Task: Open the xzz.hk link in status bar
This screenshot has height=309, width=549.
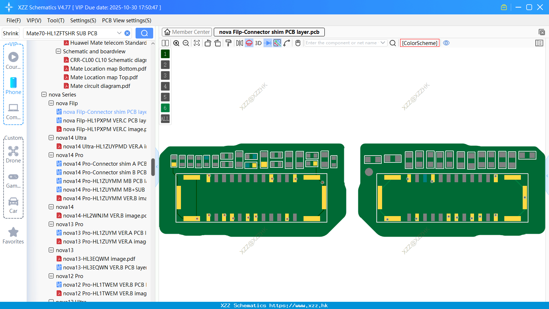Action: click(x=298, y=305)
